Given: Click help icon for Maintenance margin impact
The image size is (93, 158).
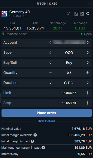Looking at the screenshot, I should [x=43, y=148].
